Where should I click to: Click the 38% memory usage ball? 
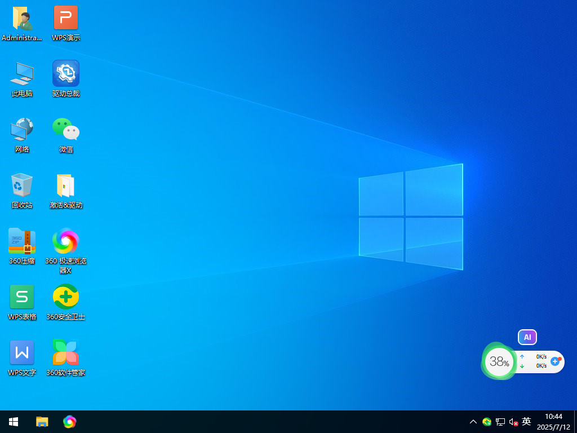click(499, 361)
